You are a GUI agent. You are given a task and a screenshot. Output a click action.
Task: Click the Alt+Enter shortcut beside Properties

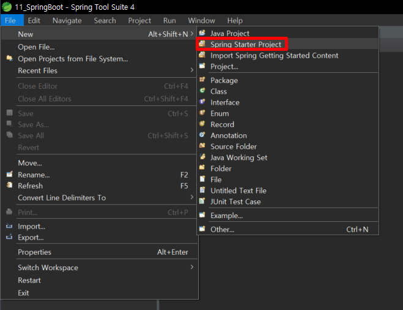click(x=172, y=252)
